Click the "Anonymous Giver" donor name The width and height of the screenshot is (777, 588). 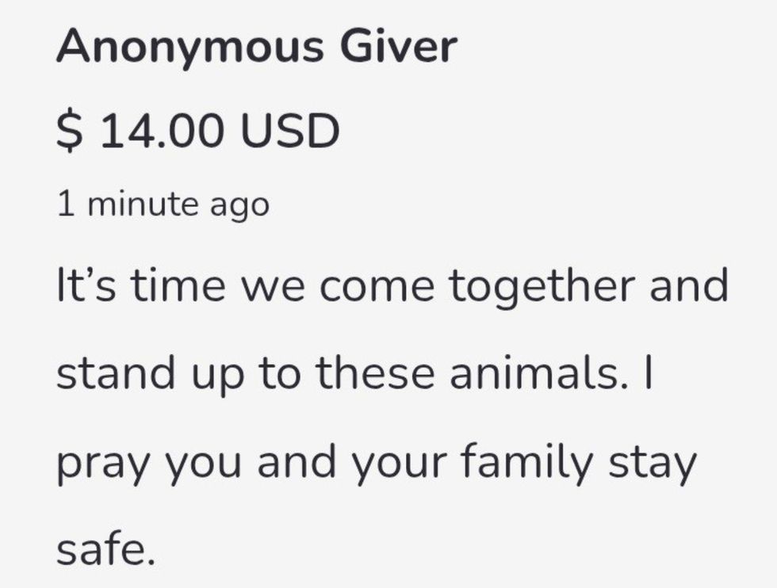pos(256,48)
